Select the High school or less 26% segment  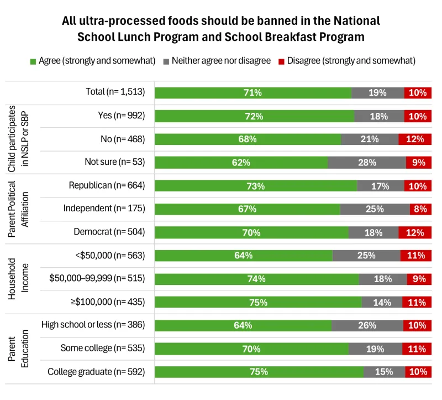[367, 325]
